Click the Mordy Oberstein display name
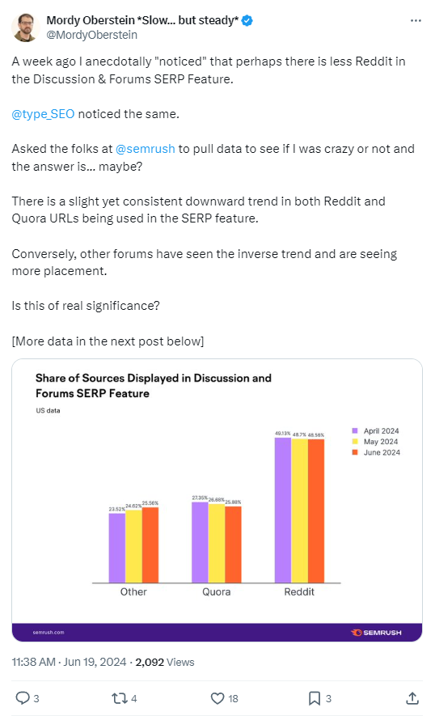Viewport: 435px width, 716px height. pyautogui.click(x=142, y=20)
